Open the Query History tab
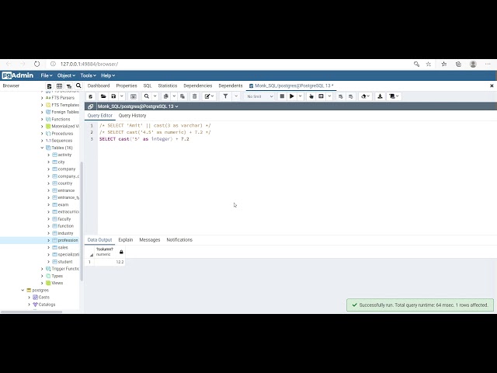Screen dimensions: 497x373 (x=132, y=116)
